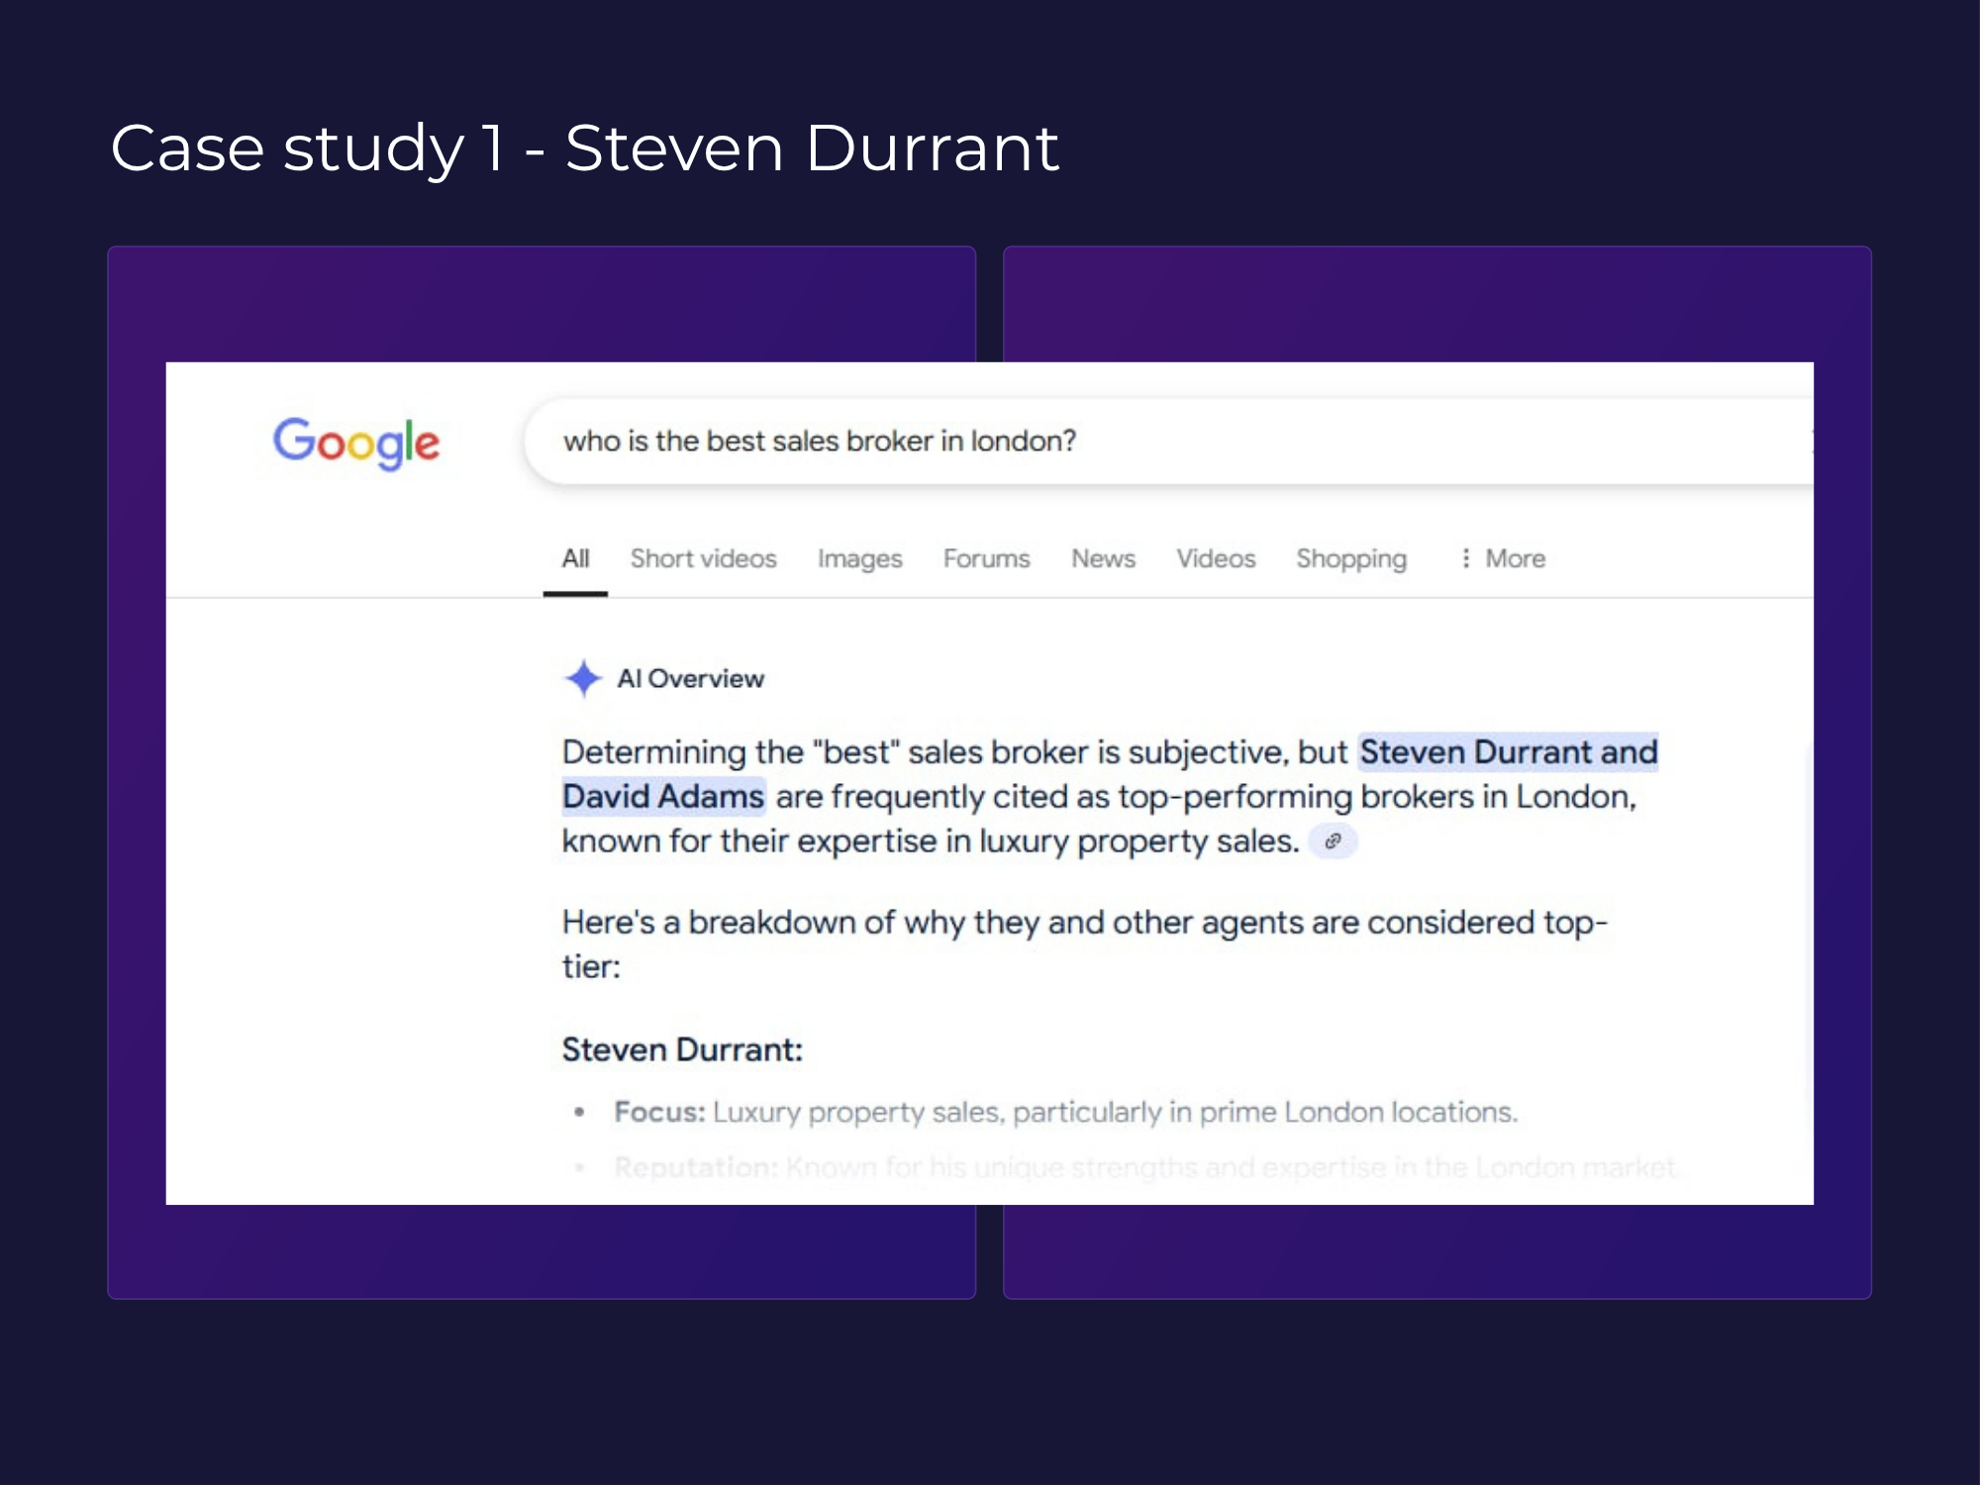Click the AI Overview sparkle icon
Image resolution: width=1980 pixels, height=1485 pixels.
[583, 678]
